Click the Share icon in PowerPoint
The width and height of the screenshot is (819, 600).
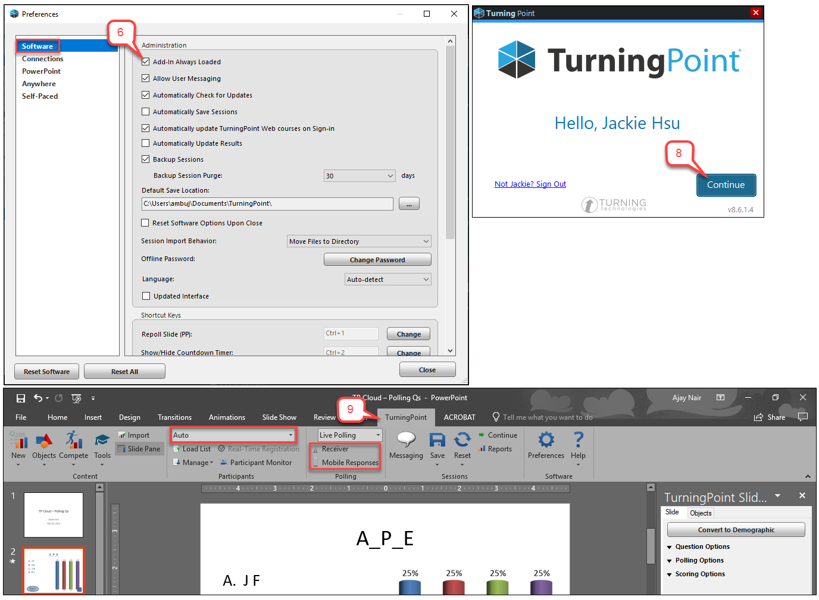pos(770,417)
